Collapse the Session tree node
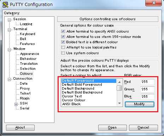Viewport: 164px width, 136px height. point(9,20)
